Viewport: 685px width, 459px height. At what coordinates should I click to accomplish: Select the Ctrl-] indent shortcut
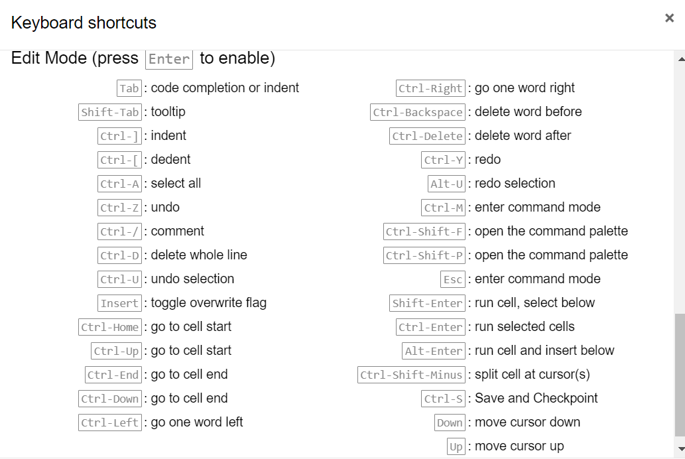[x=119, y=136]
